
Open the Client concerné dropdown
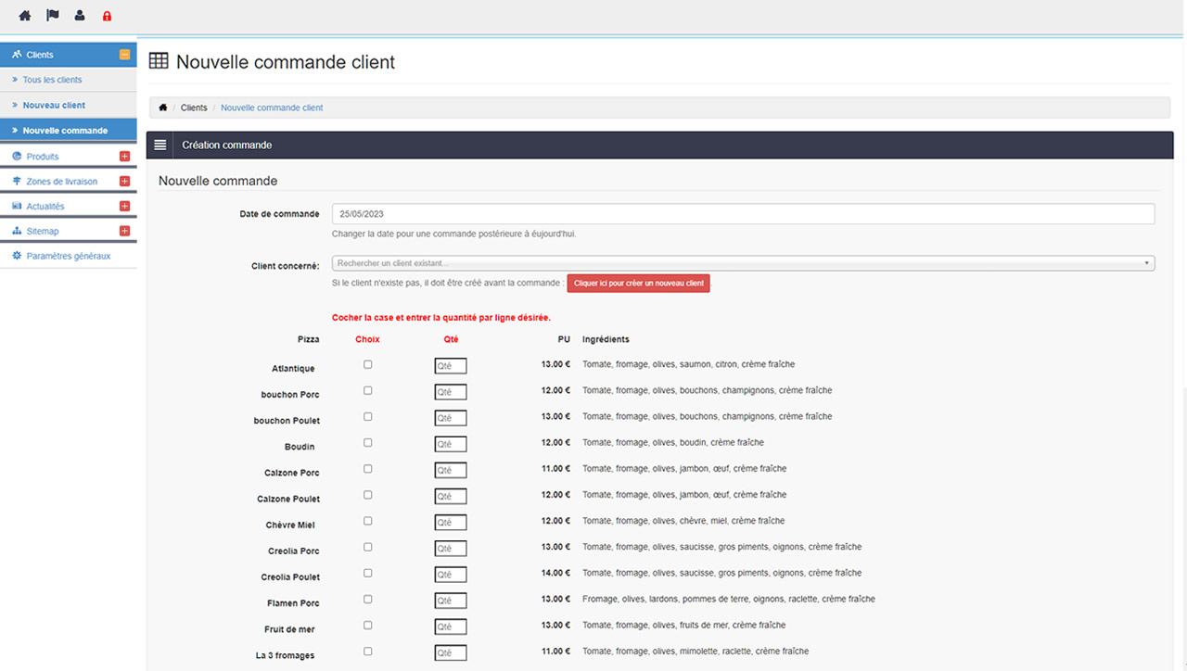(743, 263)
